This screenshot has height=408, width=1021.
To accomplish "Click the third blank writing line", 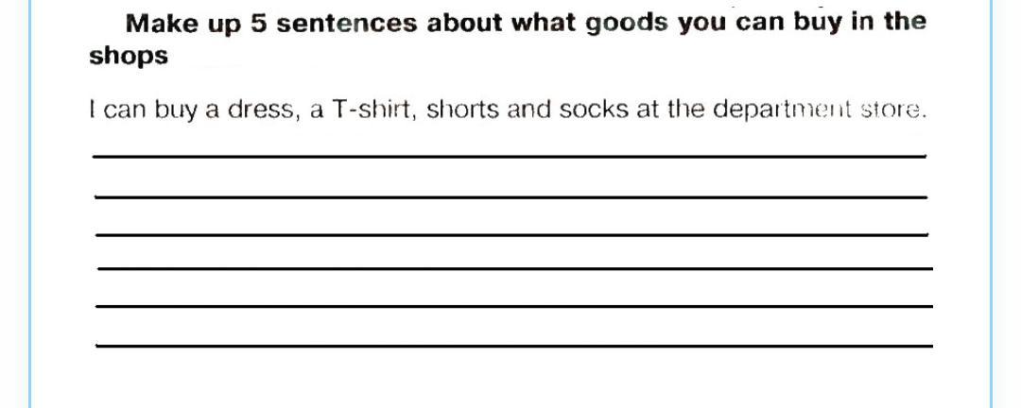I will [511, 234].
